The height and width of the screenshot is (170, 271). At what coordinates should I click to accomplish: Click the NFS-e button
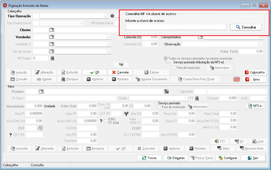(x=255, y=106)
